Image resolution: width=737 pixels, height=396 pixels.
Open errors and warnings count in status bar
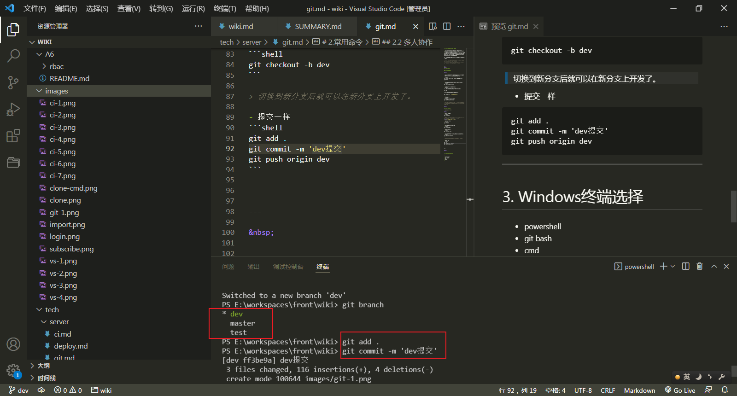tap(68, 390)
